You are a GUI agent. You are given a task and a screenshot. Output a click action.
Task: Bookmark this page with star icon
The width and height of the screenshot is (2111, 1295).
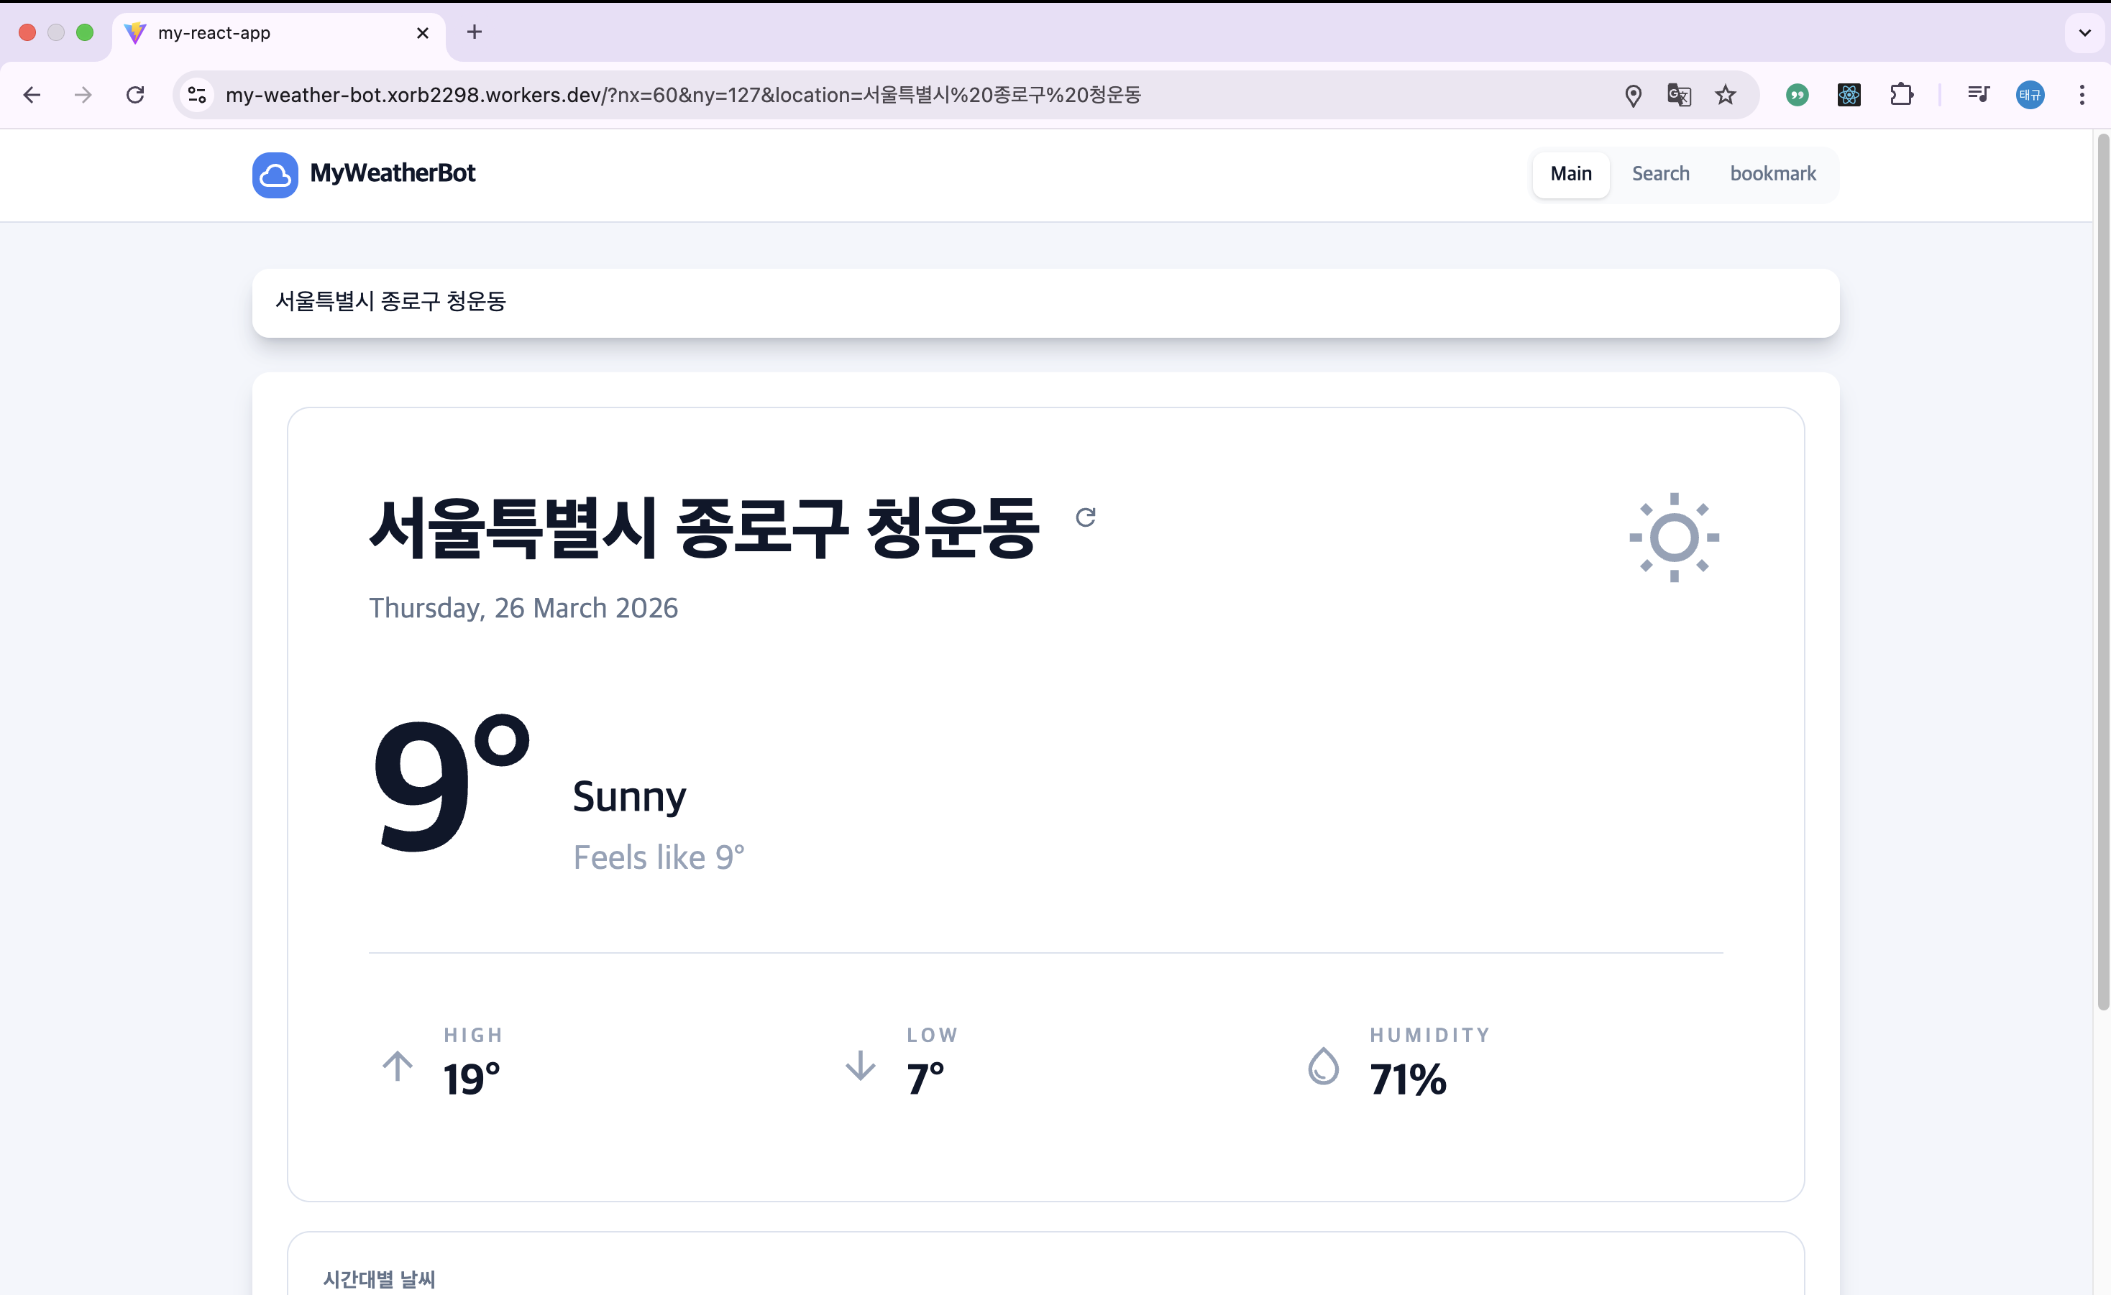[1726, 95]
